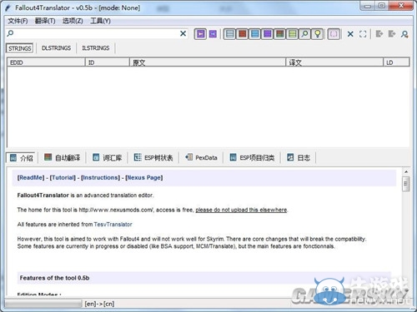Image resolution: width=417 pixels, height=312 pixels.
Task: Click the 译文 column header
Action: click(x=334, y=62)
